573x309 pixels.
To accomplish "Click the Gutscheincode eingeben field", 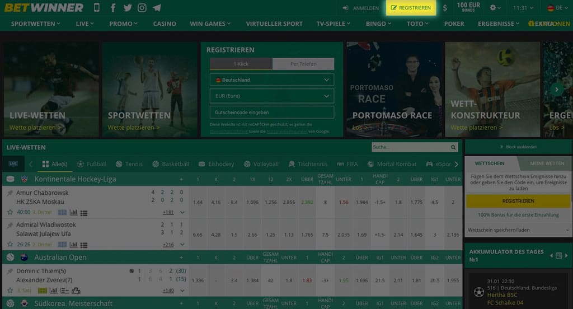I will click(272, 113).
